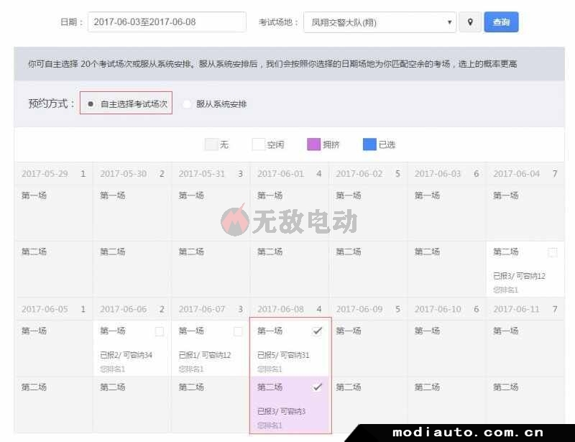Click 第二场 cell under 2017-06-10
The image size is (575, 442).
tap(446, 405)
